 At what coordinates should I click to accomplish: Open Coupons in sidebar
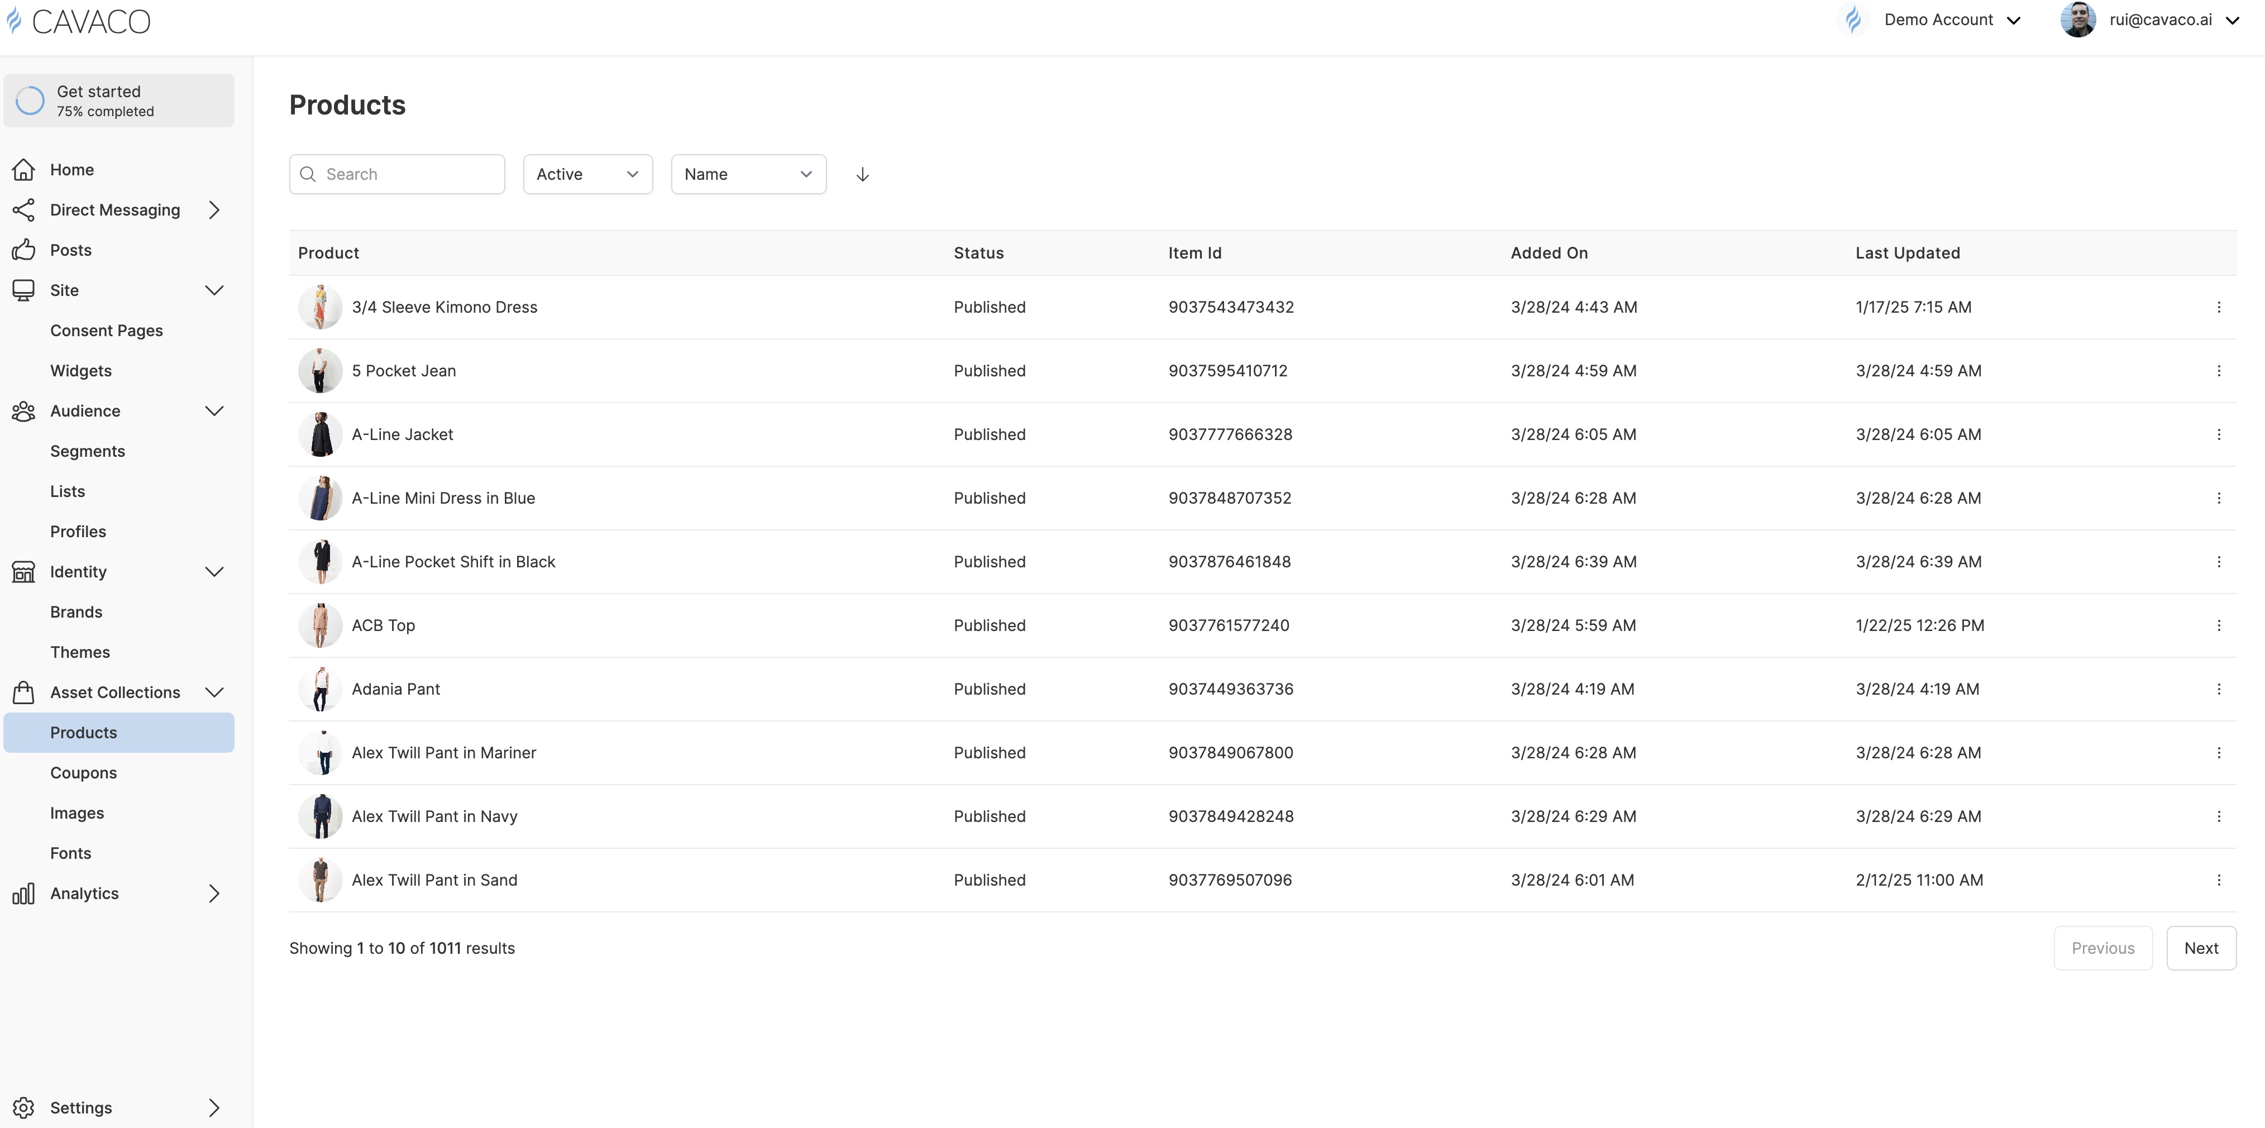coord(84,773)
